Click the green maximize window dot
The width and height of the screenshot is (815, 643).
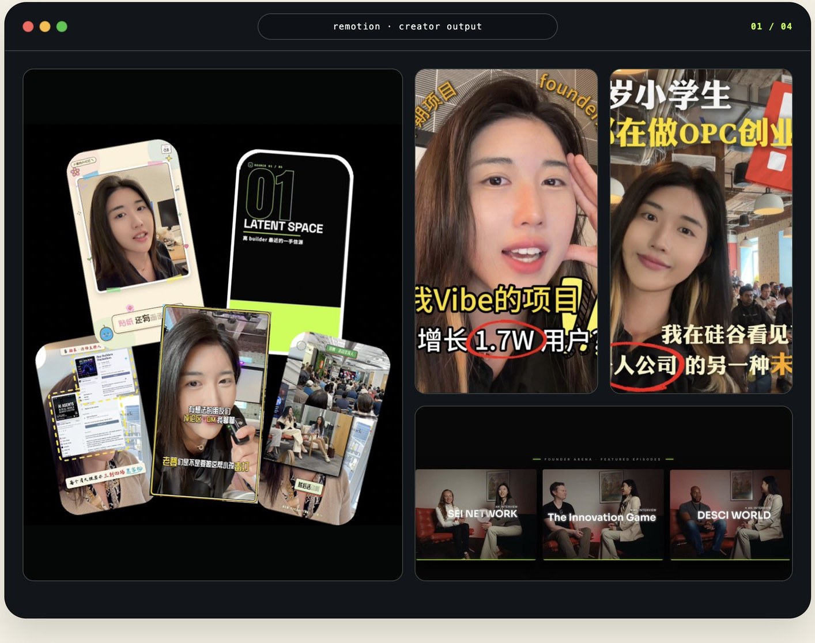point(62,27)
